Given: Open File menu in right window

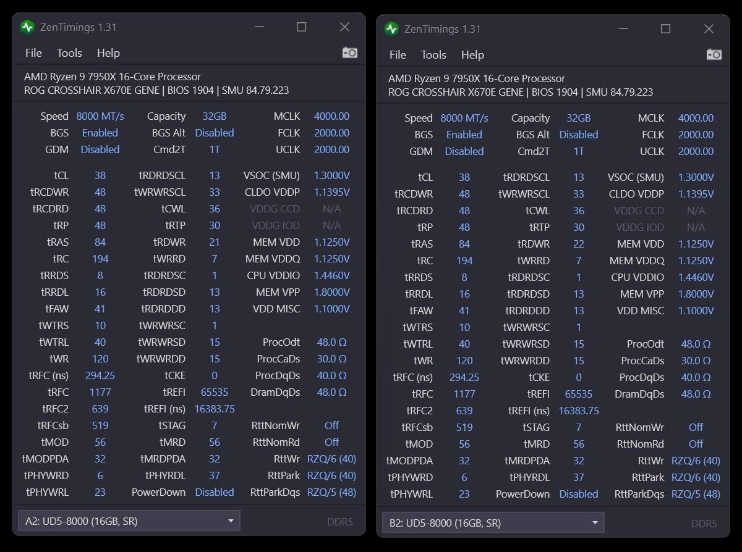Looking at the screenshot, I should click(x=398, y=55).
